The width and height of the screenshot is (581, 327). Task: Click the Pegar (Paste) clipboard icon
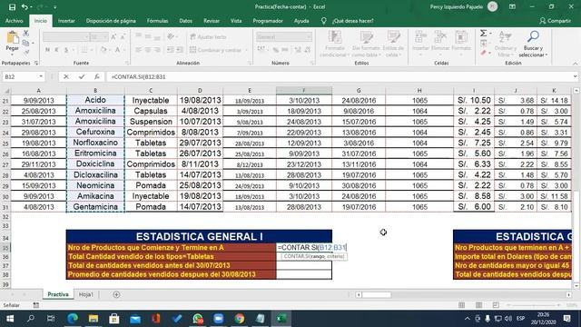coord(13,37)
